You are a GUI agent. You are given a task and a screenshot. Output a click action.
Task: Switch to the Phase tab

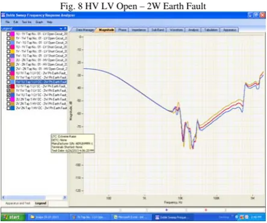(122, 30)
